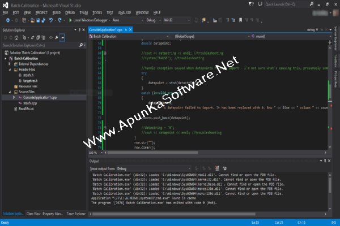The width and height of the screenshot is (340, 226).
Task: Open the BUILD menu
Action: (56, 12)
